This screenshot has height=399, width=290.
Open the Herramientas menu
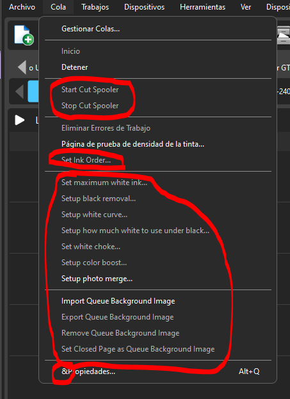[x=202, y=7]
